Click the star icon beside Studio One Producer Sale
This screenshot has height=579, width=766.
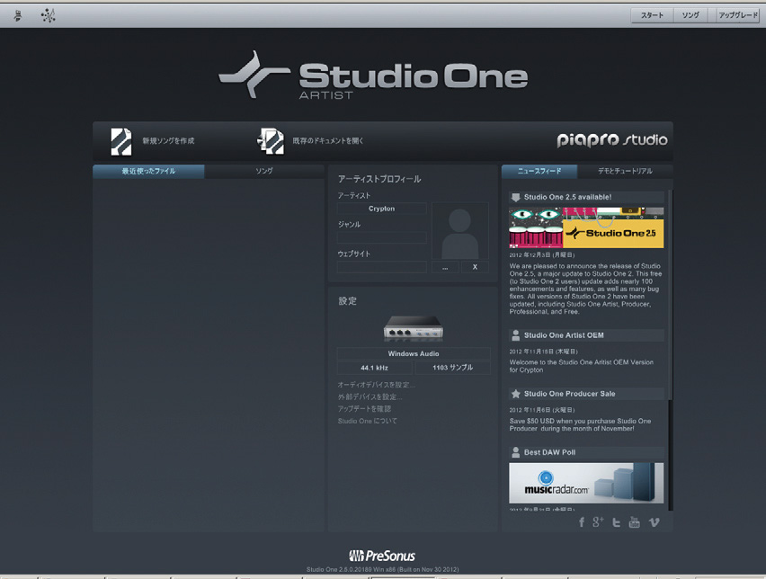click(514, 394)
